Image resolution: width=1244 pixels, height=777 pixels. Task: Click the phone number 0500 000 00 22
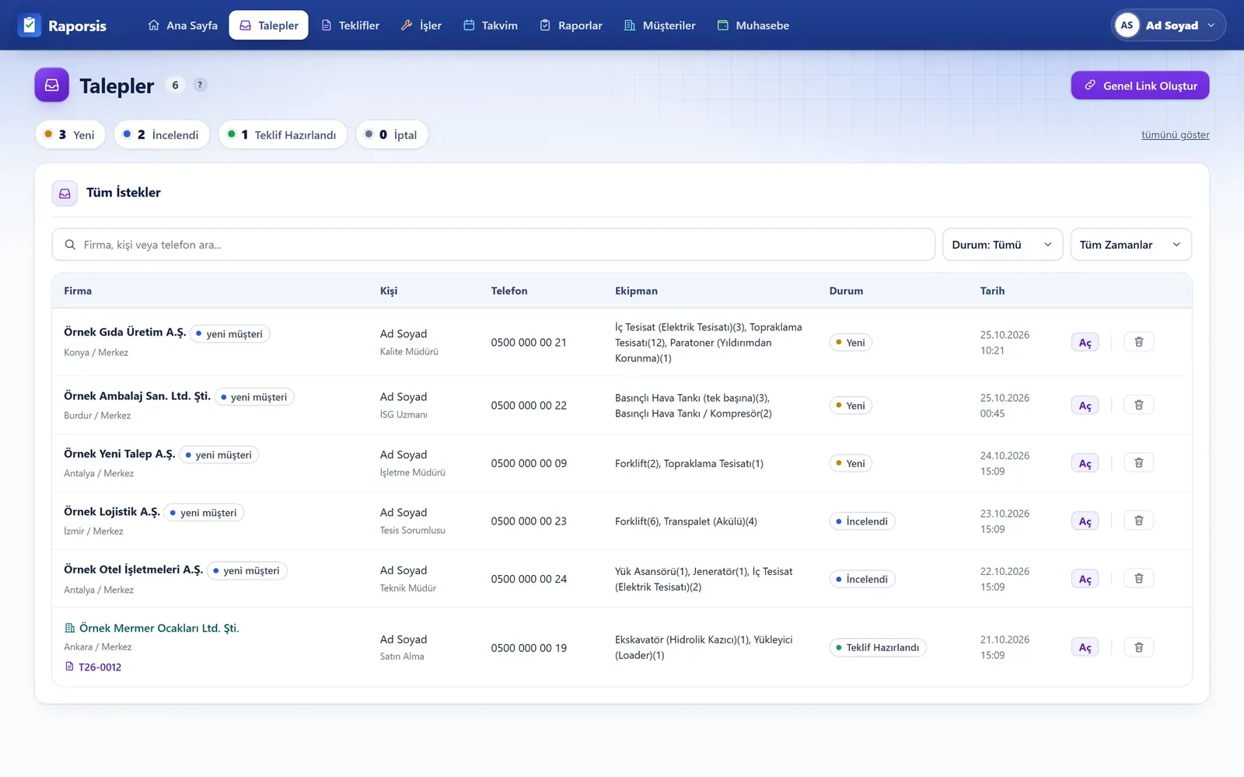pos(529,406)
